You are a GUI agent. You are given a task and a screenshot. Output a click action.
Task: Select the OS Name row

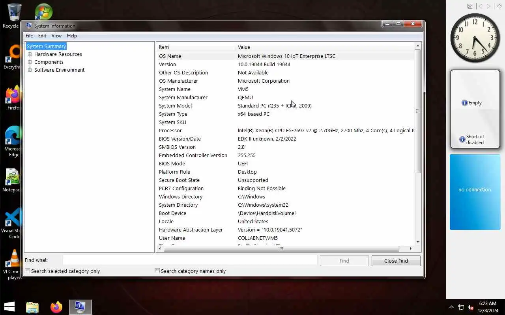pyautogui.click(x=285, y=56)
